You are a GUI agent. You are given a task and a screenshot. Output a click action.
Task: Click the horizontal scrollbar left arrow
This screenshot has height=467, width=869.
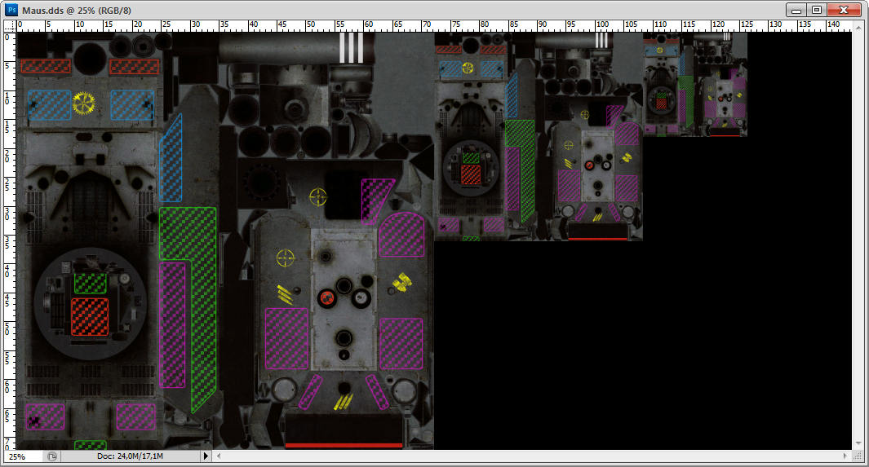coord(219,456)
